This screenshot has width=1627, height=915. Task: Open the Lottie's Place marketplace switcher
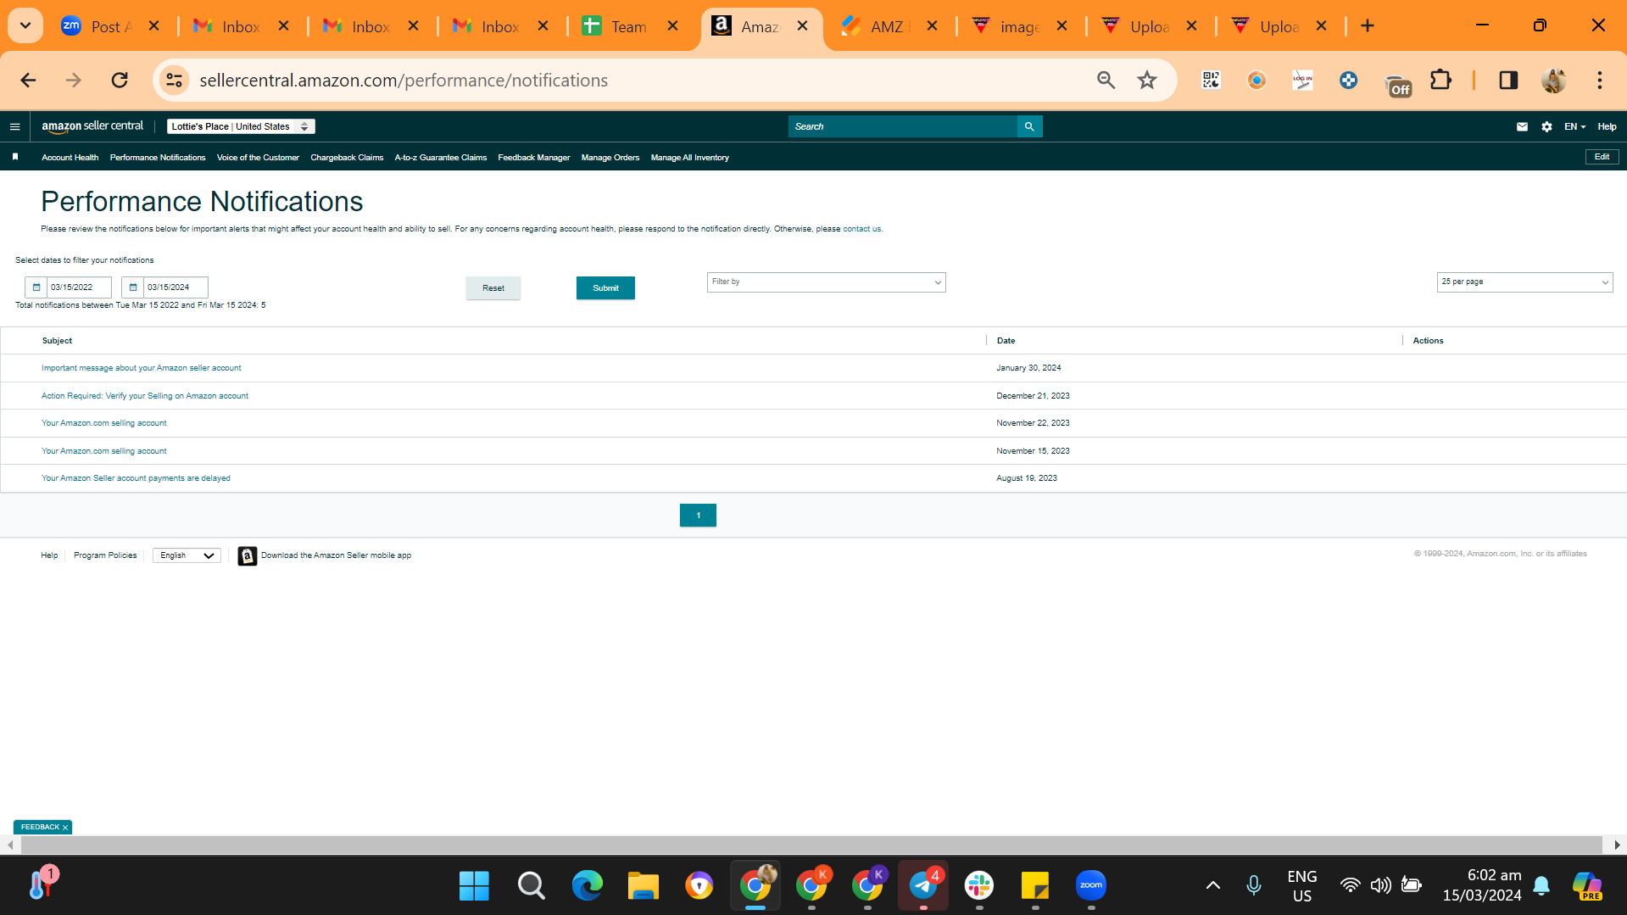pos(241,126)
